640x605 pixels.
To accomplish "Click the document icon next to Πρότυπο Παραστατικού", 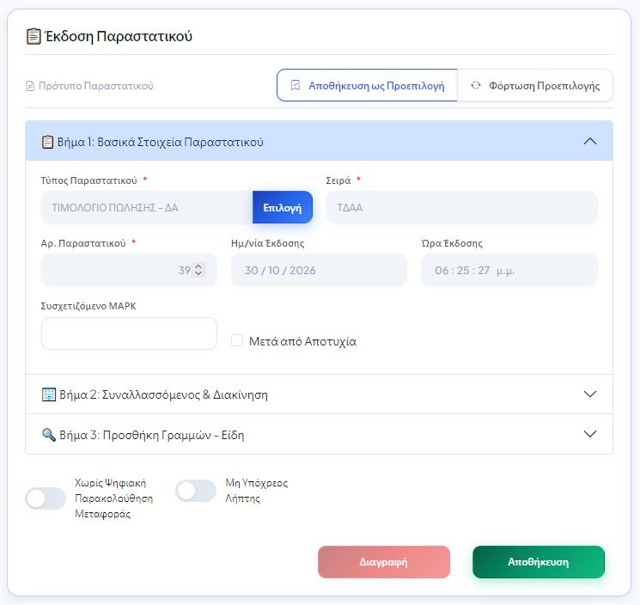I will 30,86.
